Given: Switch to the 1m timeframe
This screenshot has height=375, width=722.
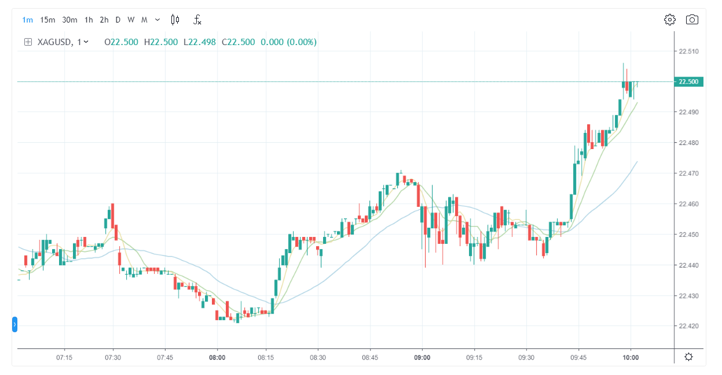Looking at the screenshot, I should pyautogui.click(x=27, y=20).
